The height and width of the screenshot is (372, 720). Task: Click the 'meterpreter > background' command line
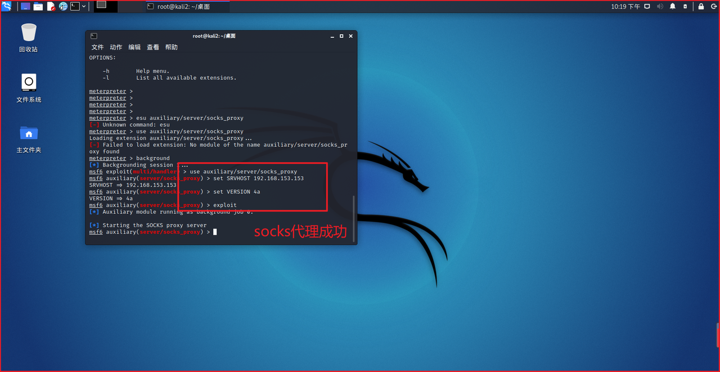pyautogui.click(x=129, y=158)
